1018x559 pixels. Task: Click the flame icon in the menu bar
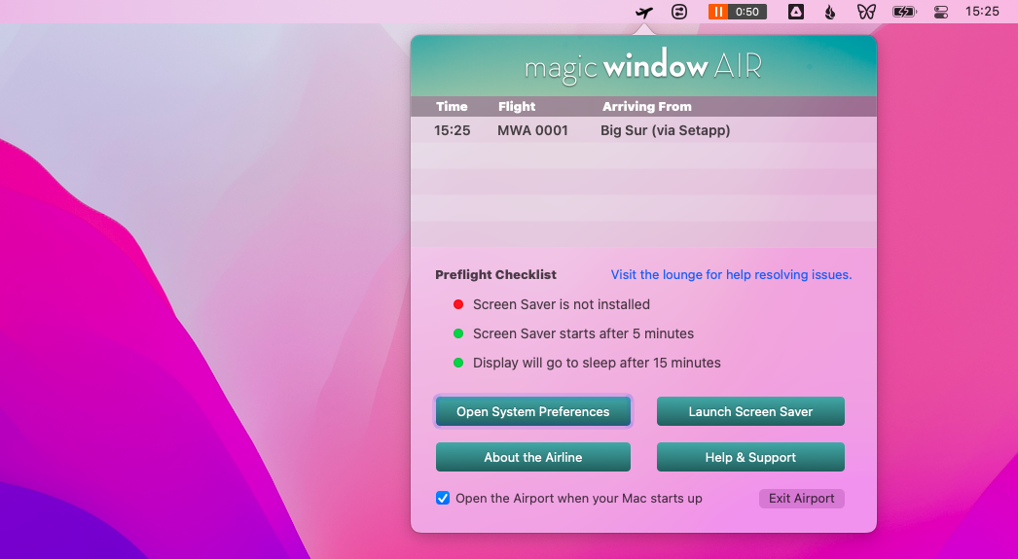[830, 12]
